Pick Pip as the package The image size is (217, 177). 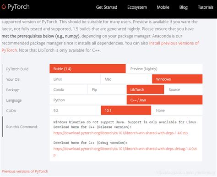coord(107,89)
